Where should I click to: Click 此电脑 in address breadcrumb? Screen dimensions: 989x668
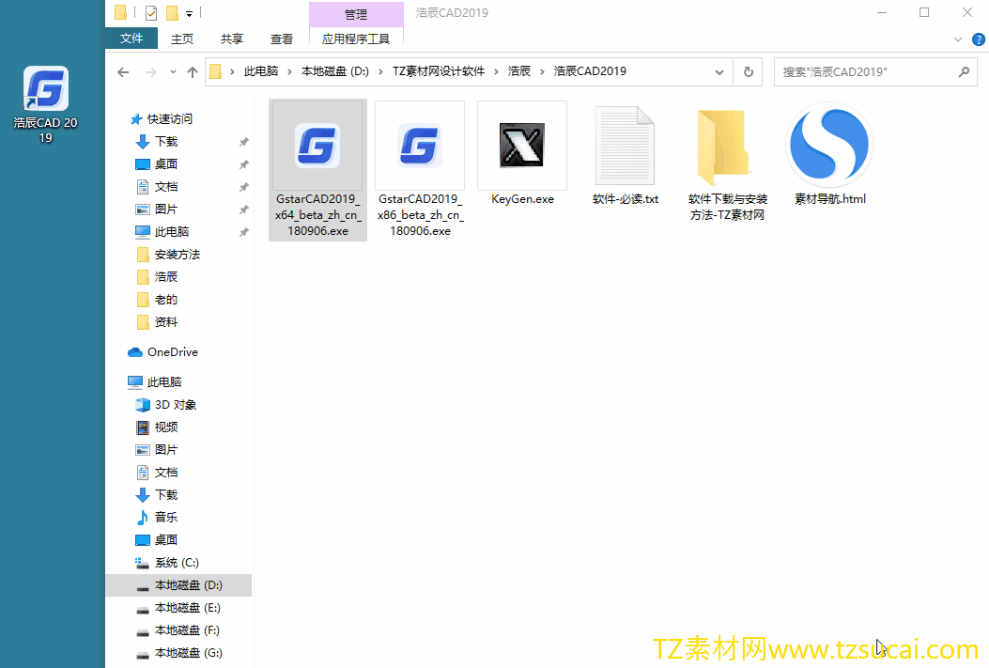click(x=261, y=71)
